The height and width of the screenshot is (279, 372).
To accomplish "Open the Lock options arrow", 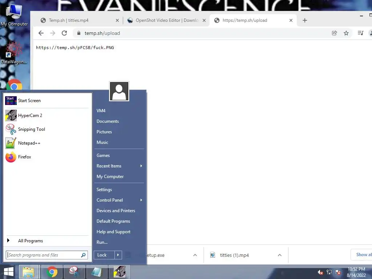I will (118, 255).
